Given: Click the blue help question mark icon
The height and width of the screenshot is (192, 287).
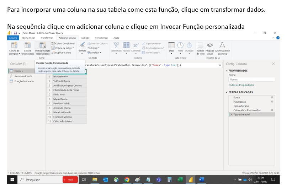Looking at the screenshot, I should tap(278, 38).
